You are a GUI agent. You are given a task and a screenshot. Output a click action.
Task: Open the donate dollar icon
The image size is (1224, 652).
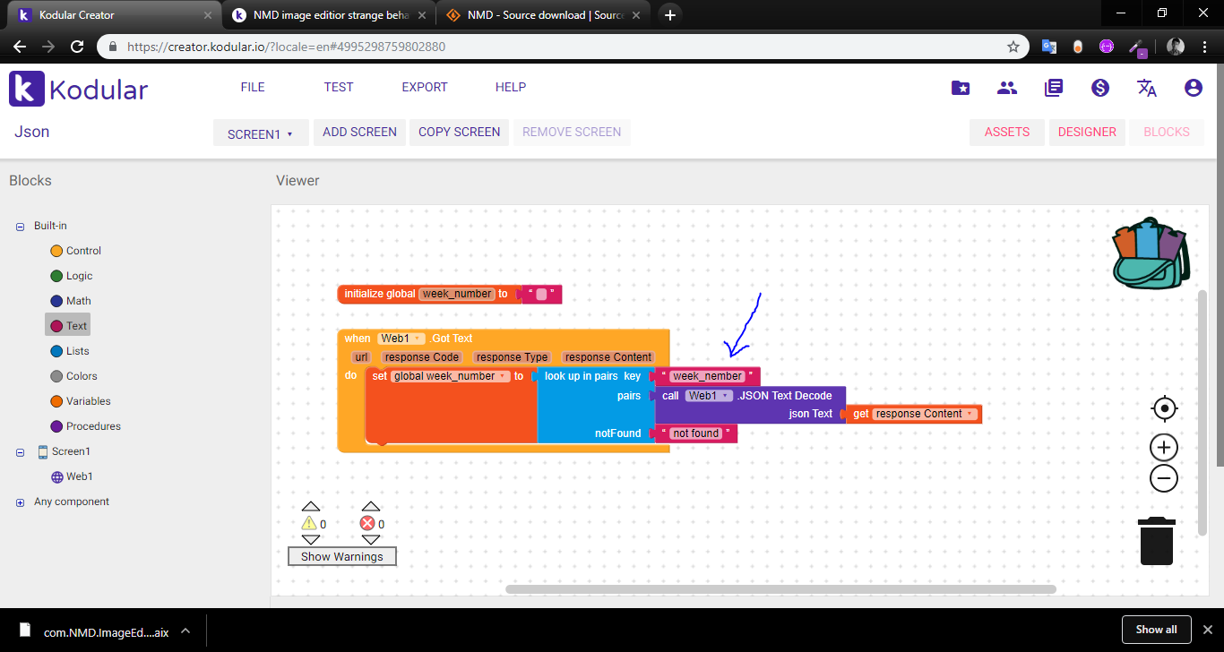coord(1100,88)
